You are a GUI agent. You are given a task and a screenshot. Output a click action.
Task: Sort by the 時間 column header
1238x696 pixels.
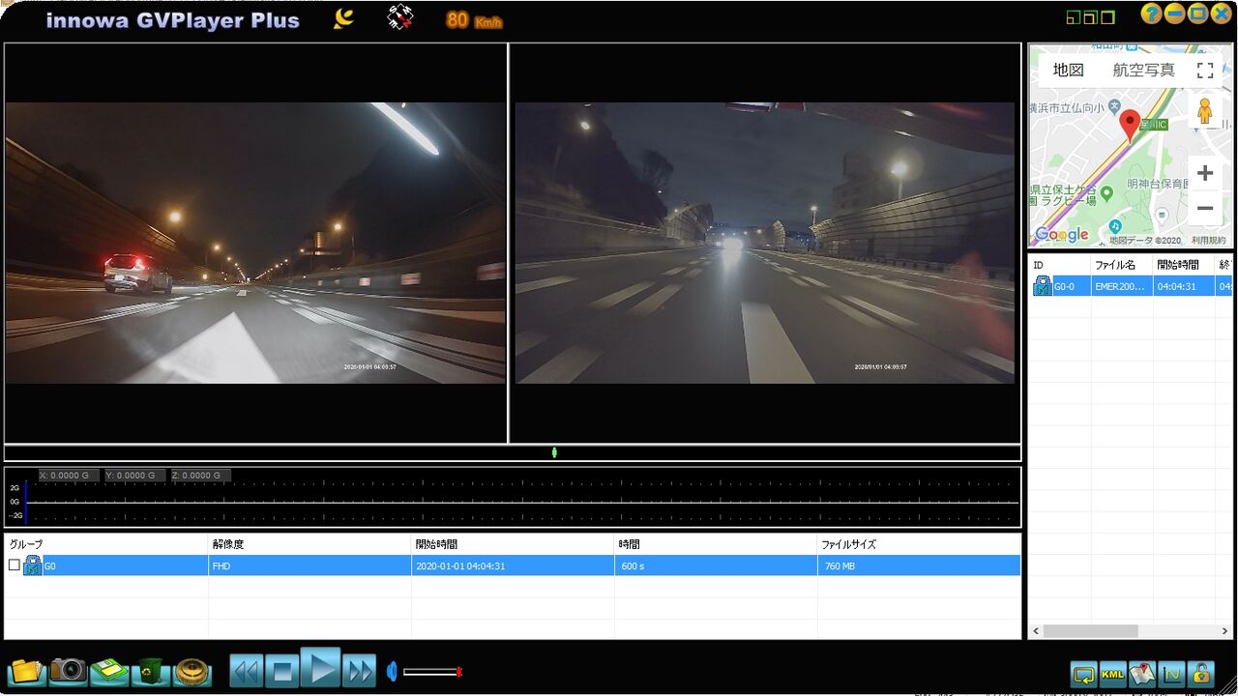[x=717, y=544]
